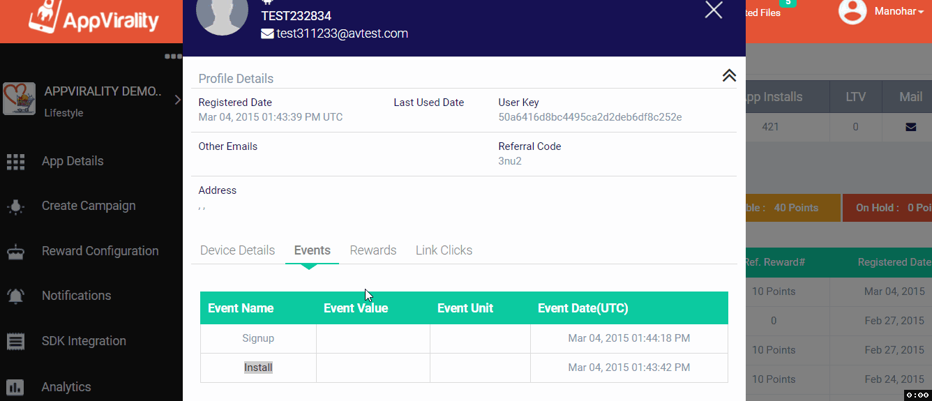Click the Registered Date header in background table
Viewport: 932px width, 401px height.
(x=894, y=262)
